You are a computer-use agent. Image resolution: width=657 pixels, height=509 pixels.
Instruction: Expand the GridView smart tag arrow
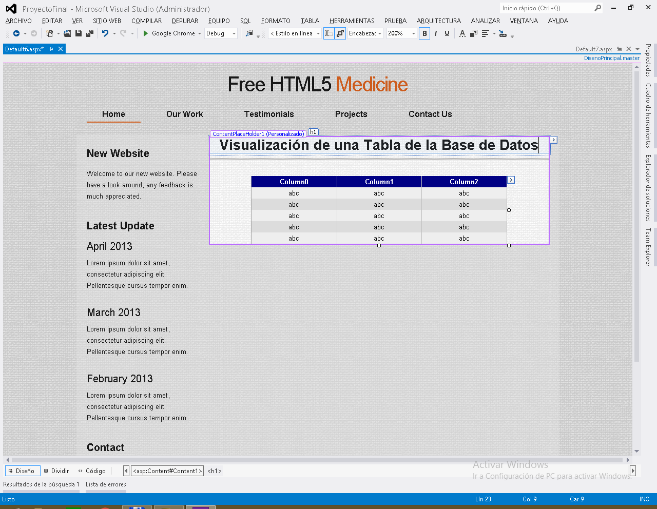pyautogui.click(x=511, y=180)
